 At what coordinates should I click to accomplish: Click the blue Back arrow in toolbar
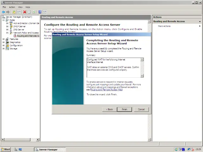point(3,12)
